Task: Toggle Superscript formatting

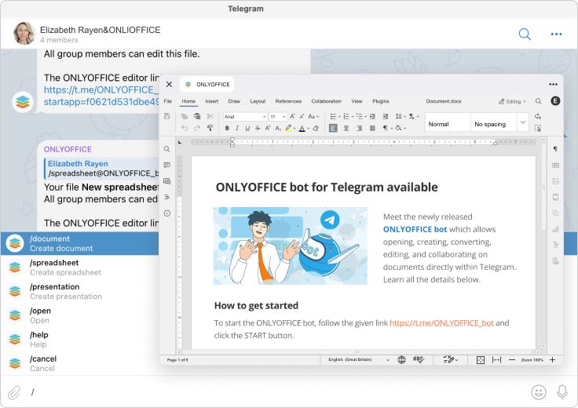Action: pos(268,128)
